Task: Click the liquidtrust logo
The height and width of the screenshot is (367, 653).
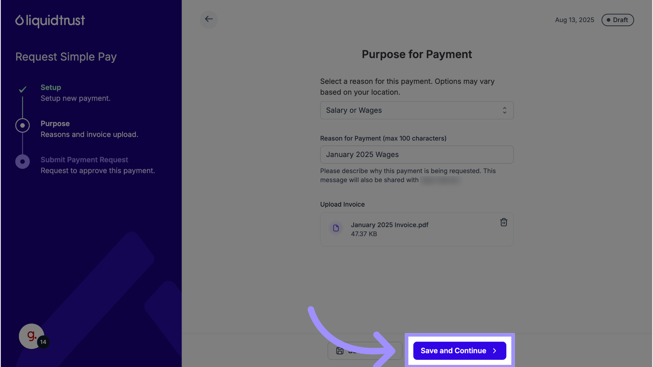Action: coord(50,21)
